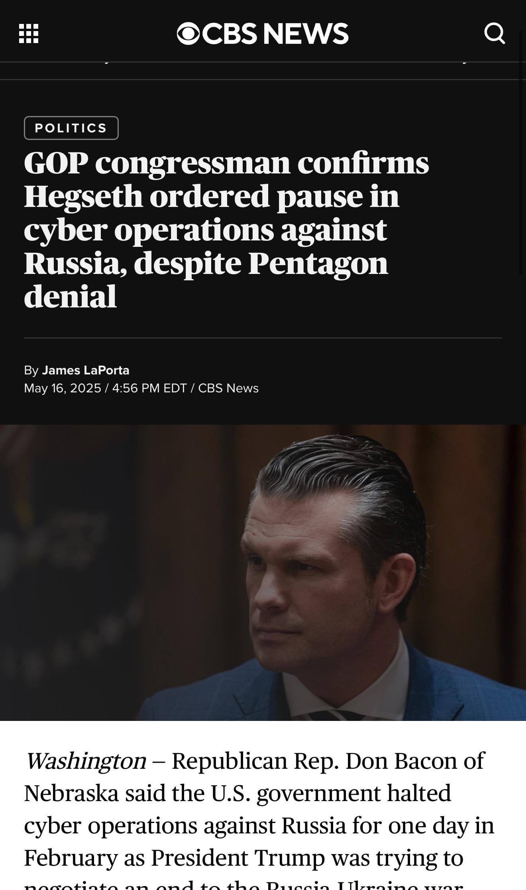Viewport: 526px width, 890px height.
Task: Click "February" in the article paragraph
Action: point(71,858)
